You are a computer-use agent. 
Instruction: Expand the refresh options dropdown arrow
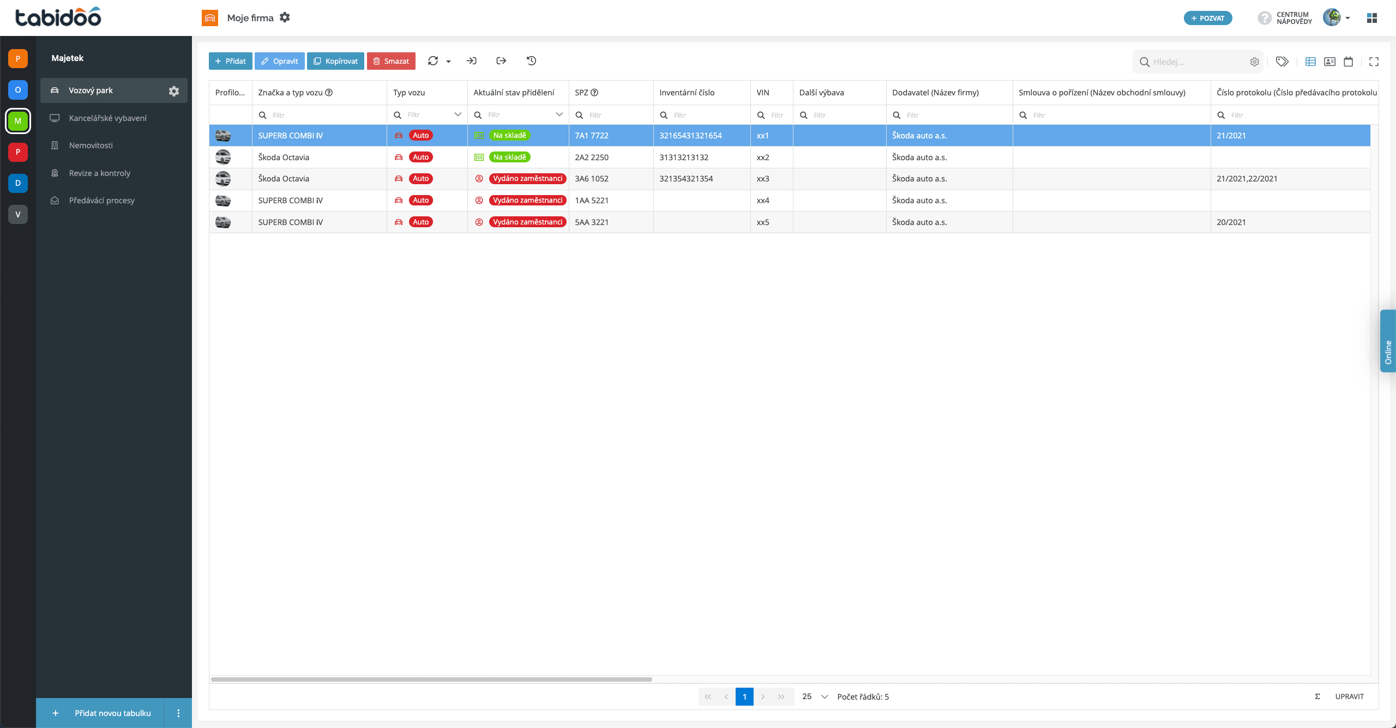[448, 62]
